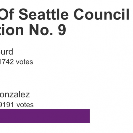The height and width of the screenshot is (133, 133).
Task: Click the purple vote bar for Gonzalez
Action: click(45, 116)
